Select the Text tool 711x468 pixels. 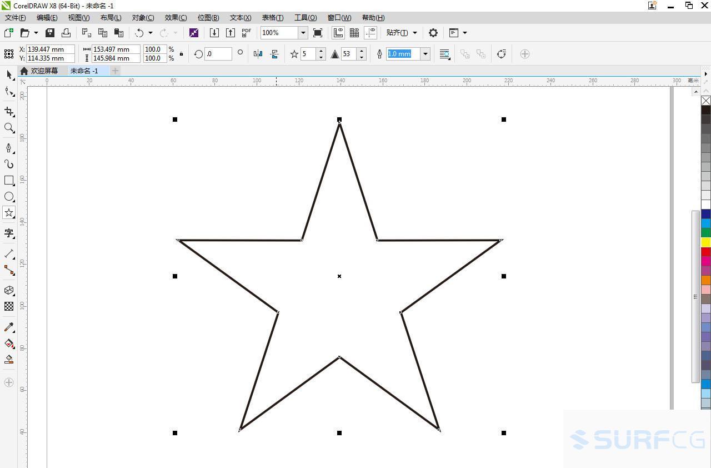click(9, 233)
